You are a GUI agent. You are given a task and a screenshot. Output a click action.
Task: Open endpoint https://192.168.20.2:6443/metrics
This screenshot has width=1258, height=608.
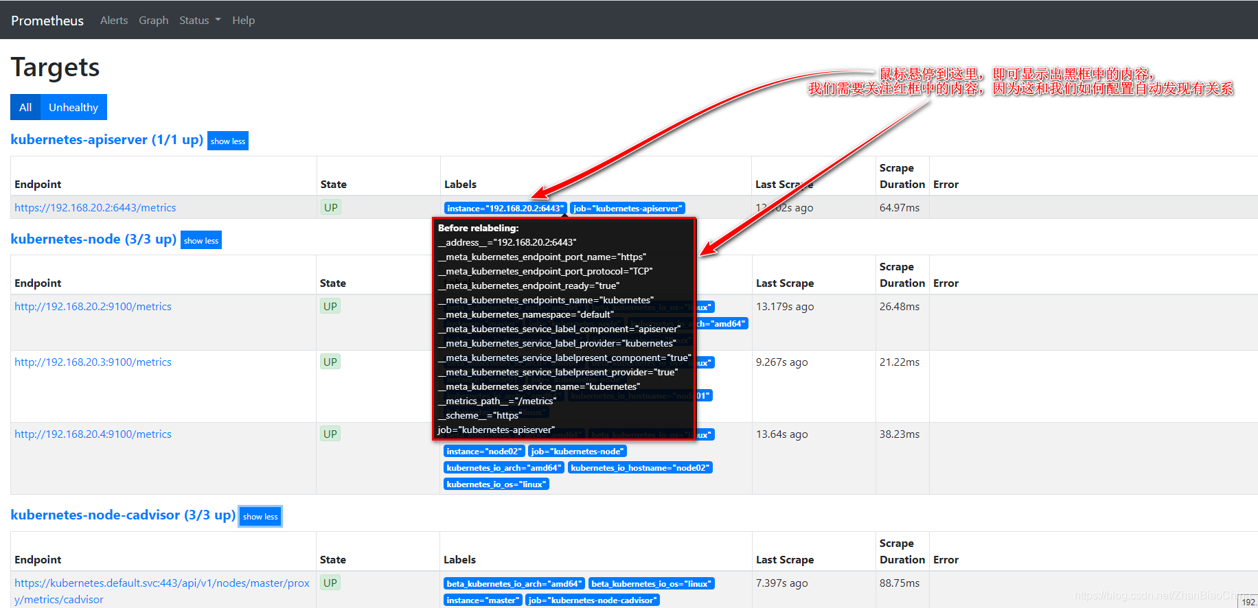[x=95, y=207]
